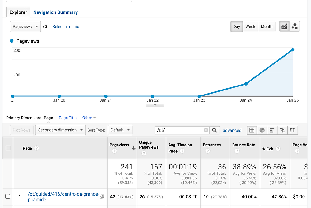Open the Pageviews metric dropdown

[26, 26]
